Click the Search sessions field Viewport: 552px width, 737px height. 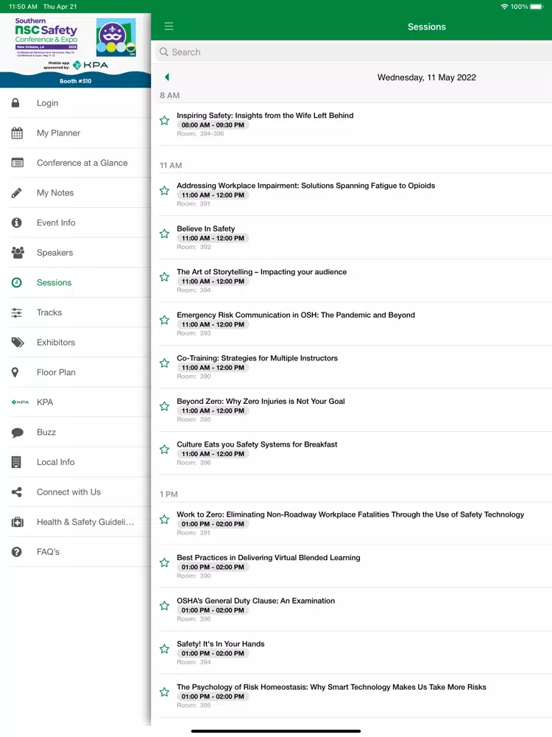[353, 52]
